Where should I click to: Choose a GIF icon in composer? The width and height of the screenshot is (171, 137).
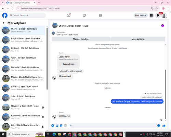click(65, 126)
